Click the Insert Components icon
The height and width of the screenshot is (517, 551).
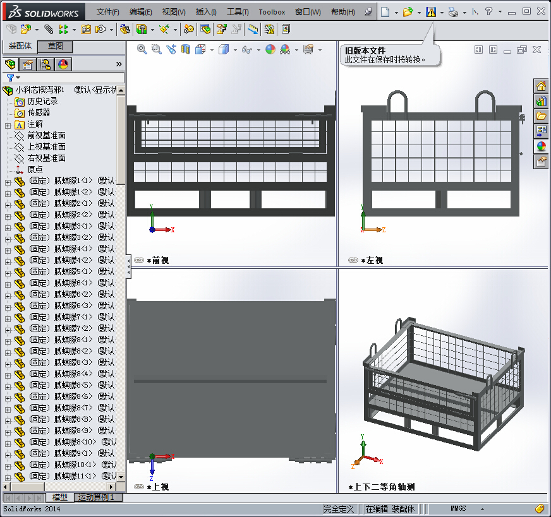[x=26, y=29]
